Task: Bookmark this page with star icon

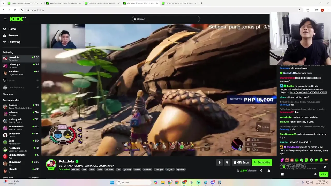Action: (299, 10)
